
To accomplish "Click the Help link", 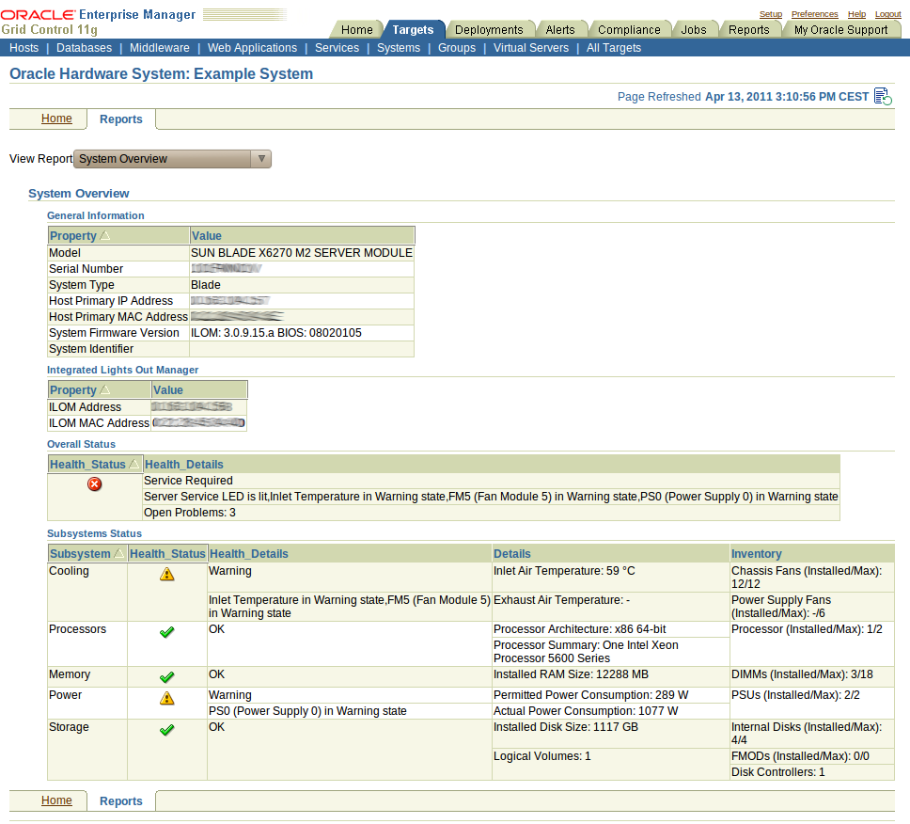I will (856, 14).
